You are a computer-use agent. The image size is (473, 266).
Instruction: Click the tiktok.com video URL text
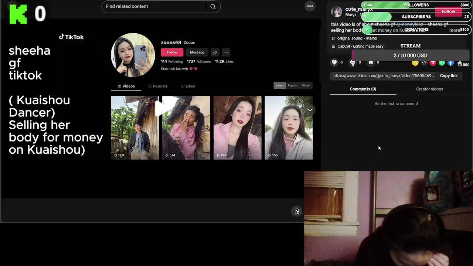384,76
